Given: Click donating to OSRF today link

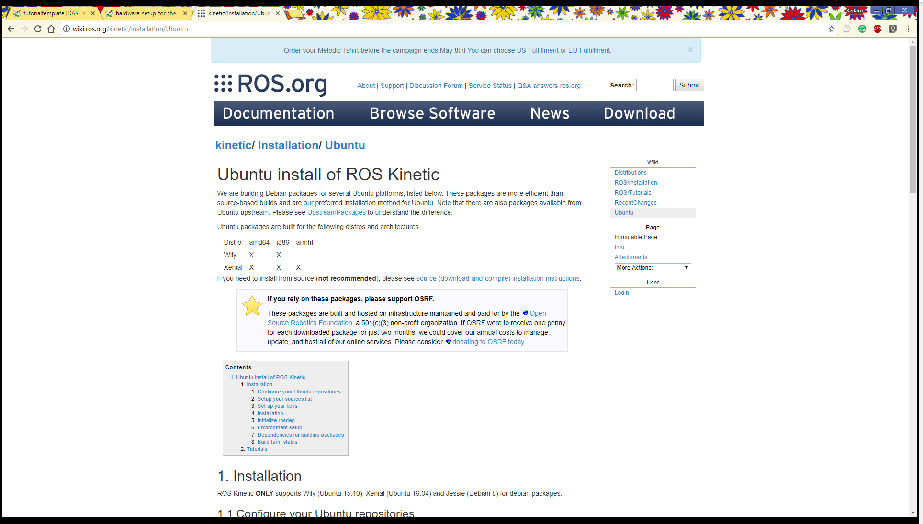Looking at the screenshot, I should [488, 342].
